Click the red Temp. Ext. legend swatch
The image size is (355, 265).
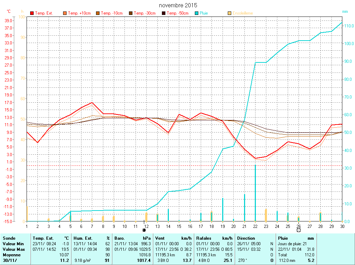[x=32, y=13]
